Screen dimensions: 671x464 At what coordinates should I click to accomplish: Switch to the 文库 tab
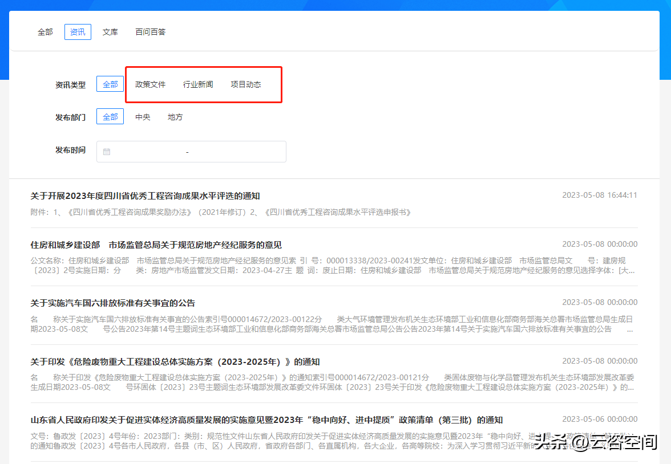[x=110, y=31]
